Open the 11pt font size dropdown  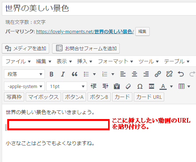point(67,86)
